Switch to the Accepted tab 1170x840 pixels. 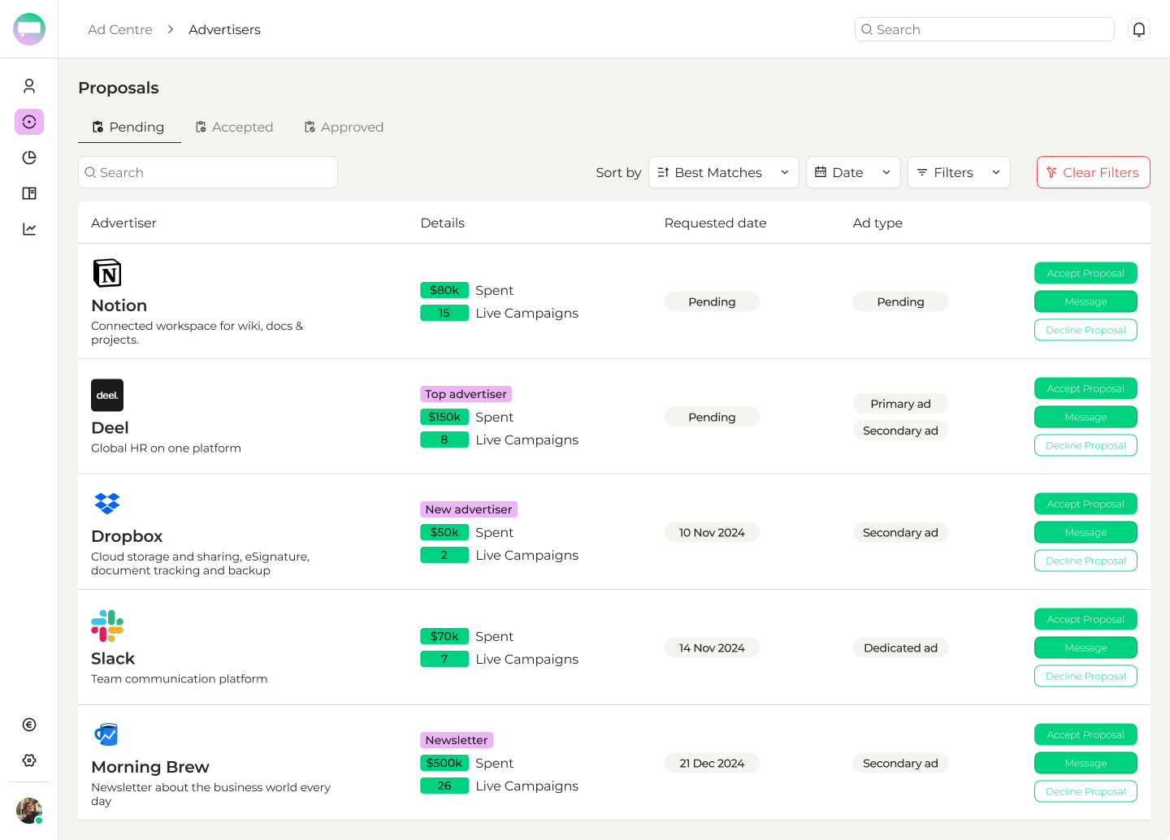click(234, 127)
